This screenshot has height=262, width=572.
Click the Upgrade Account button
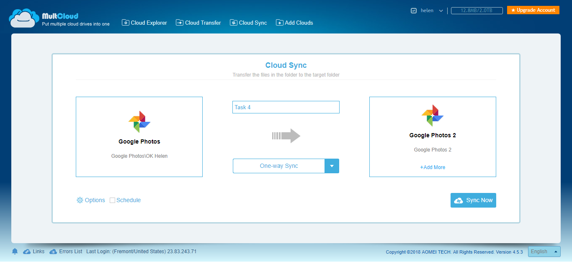pyautogui.click(x=533, y=10)
